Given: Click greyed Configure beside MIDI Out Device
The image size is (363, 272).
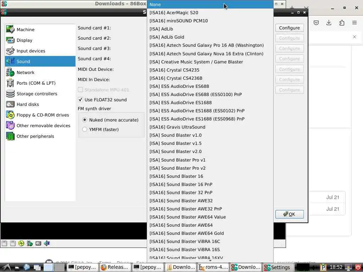Looking at the screenshot, I should [289, 69].
